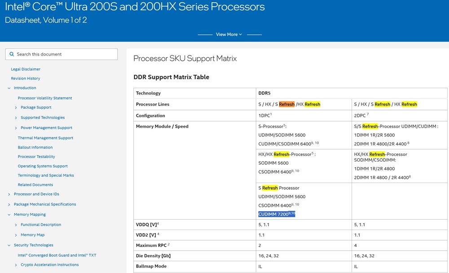Expand Processor and Device IDs
Image resolution: width=449 pixels, height=273 pixels.
pyautogui.click(x=8, y=194)
